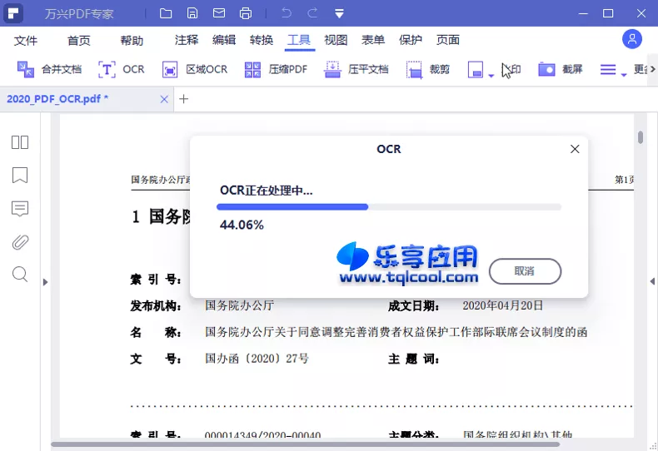This screenshot has height=451, width=658.
Task: Click the print icon in title bar
Action: point(246,13)
